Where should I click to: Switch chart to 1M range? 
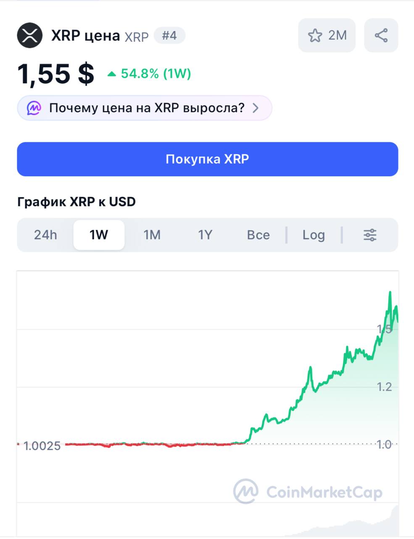[152, 235]
